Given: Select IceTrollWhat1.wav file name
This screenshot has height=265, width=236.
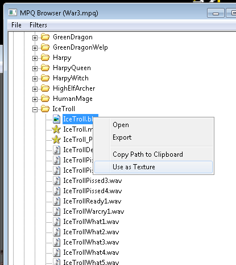Looking at the screenshot, I should 91,222.
